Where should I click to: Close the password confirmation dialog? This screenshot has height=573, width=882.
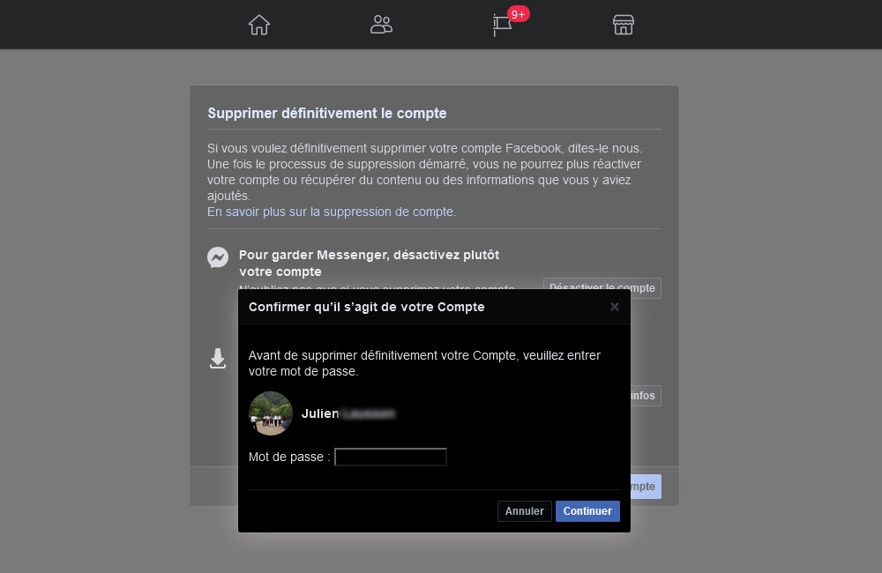coord(614,307)
